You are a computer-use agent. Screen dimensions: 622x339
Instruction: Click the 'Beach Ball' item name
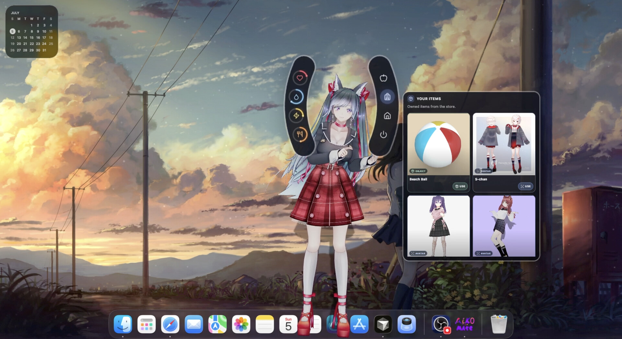[418, 179]
